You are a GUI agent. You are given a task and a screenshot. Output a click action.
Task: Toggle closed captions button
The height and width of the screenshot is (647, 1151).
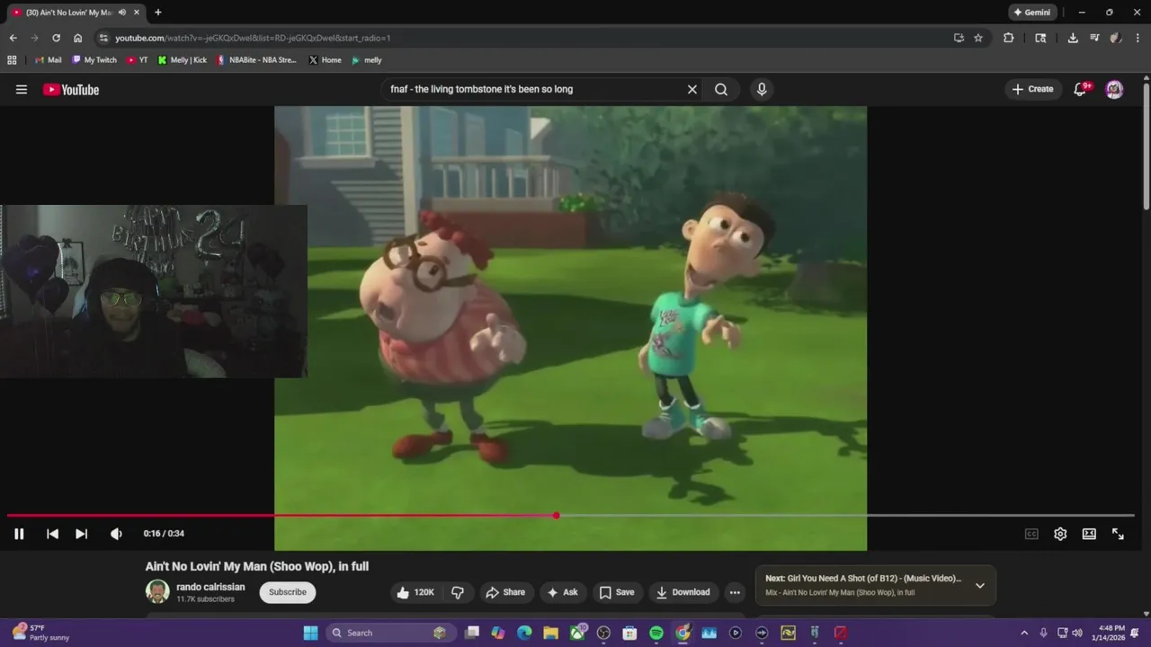click(x=1031, y=534)
